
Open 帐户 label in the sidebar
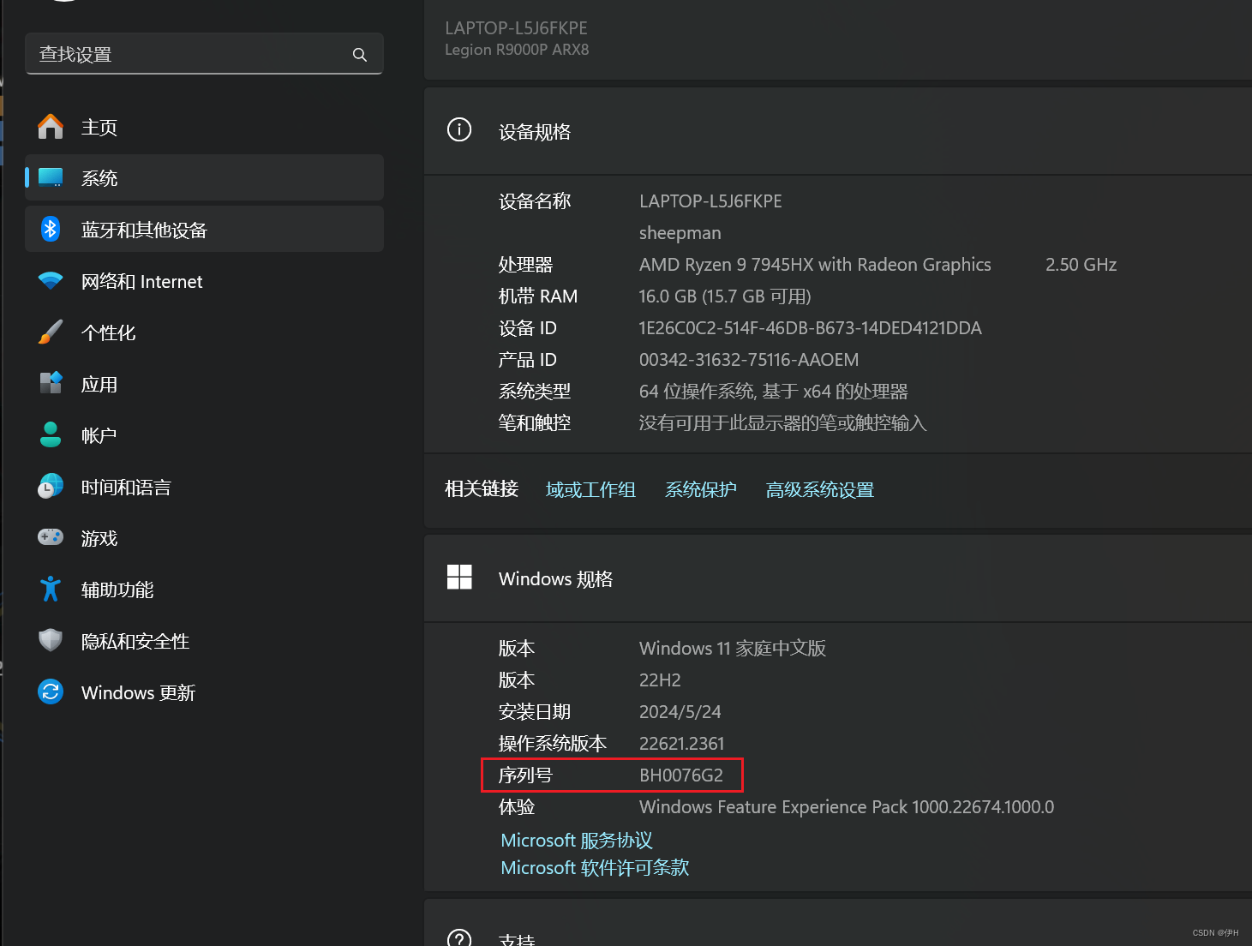pos(99,436)
